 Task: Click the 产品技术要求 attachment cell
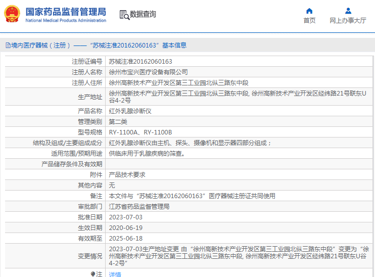(127, 174)
